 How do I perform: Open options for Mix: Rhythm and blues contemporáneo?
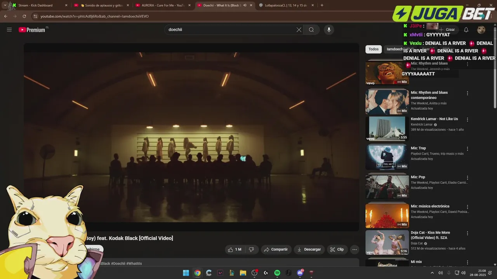pyautogui.click(x=467, y=93)
